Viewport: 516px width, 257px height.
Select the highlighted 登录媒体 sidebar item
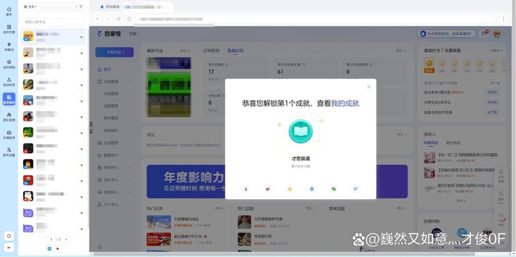coord(9,99)
